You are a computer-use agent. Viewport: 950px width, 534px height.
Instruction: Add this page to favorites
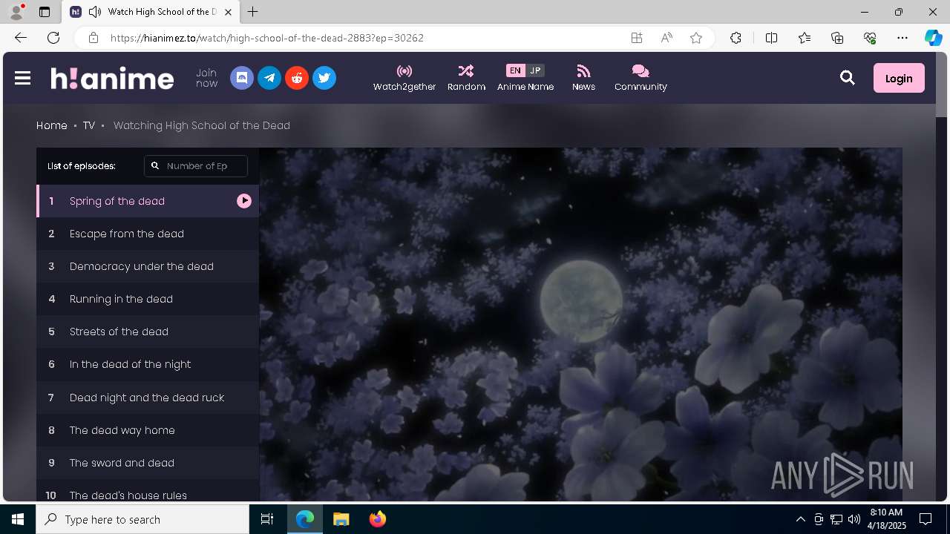coord(696,38)
